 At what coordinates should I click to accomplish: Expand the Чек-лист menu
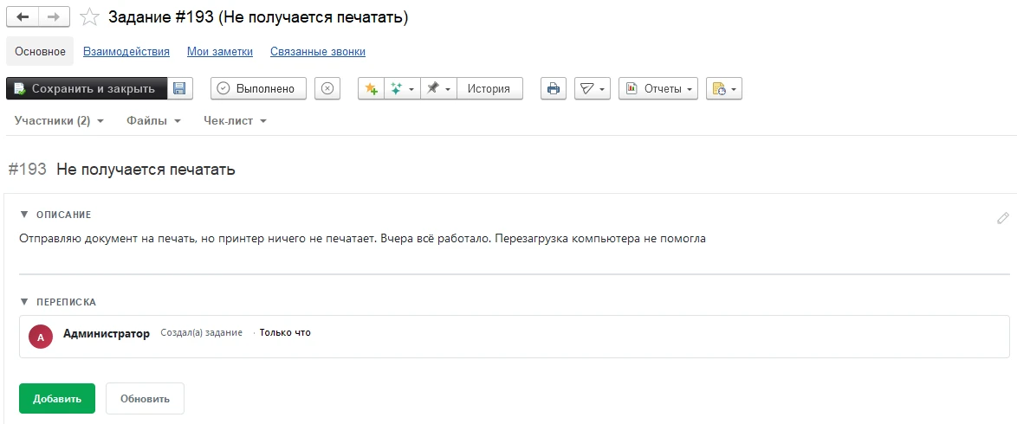[236, 120]
